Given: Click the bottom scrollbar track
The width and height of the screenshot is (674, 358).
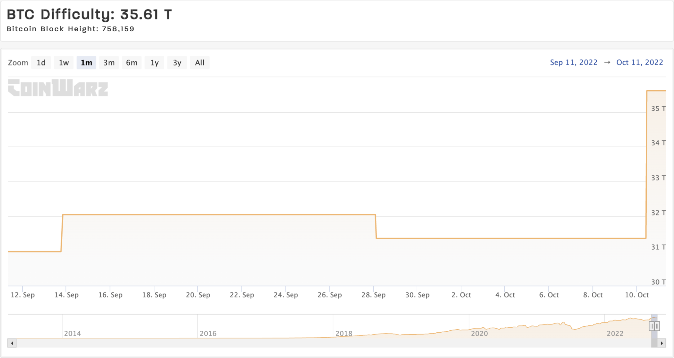Looking at the screenshot, I should [329, 343].
